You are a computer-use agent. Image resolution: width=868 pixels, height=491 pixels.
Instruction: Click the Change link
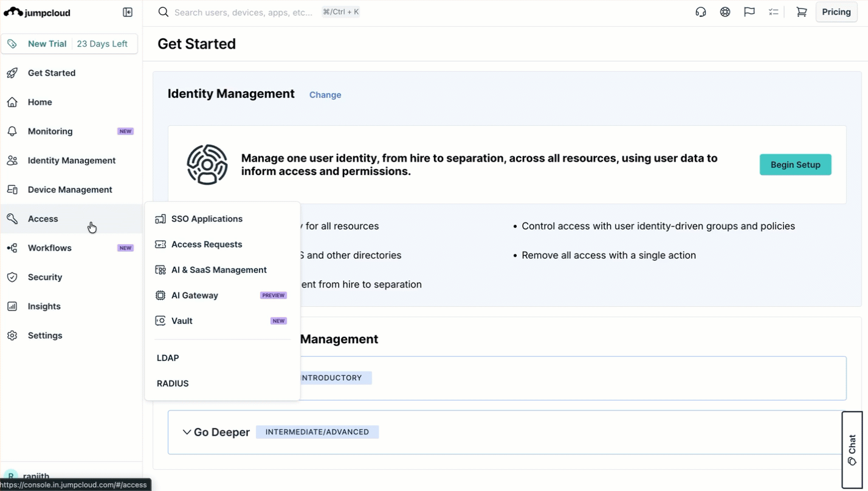325,95
